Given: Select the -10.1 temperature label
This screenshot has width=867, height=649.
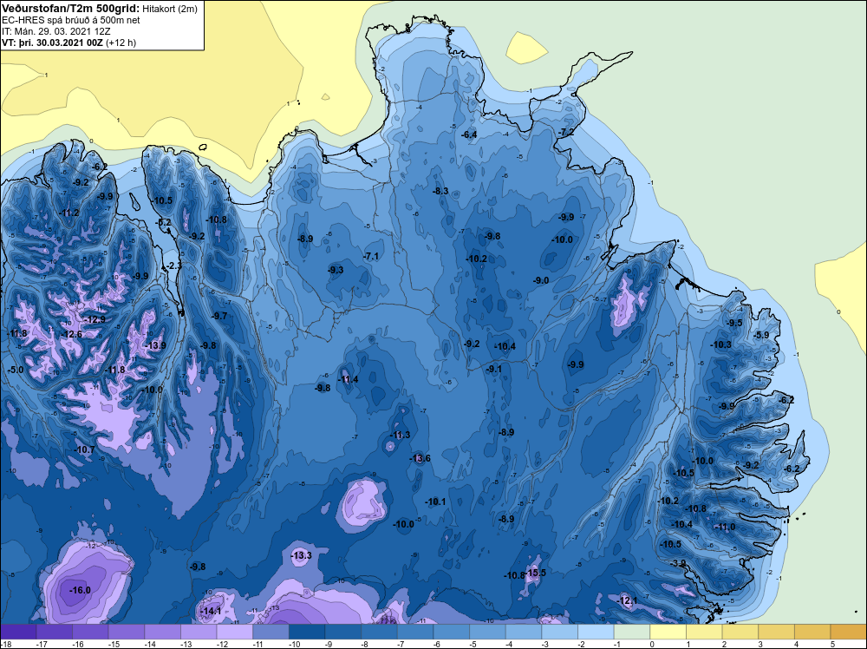Looking at the screenshot, I should click(x=435, y=501).
